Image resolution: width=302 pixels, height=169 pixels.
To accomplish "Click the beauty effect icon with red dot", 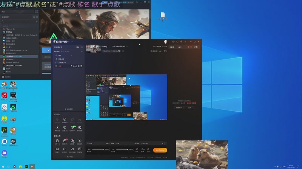I will click(x=137, y=149).
